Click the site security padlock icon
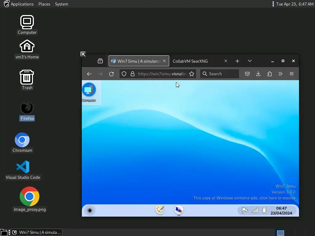Screen dimensions: 315x236 132,74
